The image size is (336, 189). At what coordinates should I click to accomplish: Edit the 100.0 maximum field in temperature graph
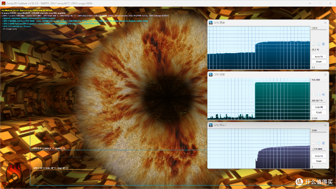click(x=319, y=28)
